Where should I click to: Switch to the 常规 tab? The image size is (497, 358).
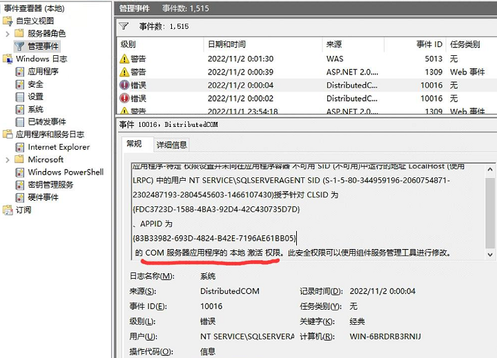(x=133, y=144)
